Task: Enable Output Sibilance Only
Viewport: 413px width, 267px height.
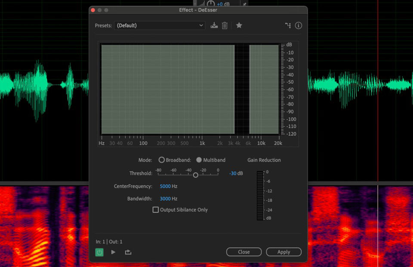Action: [156, 210]
